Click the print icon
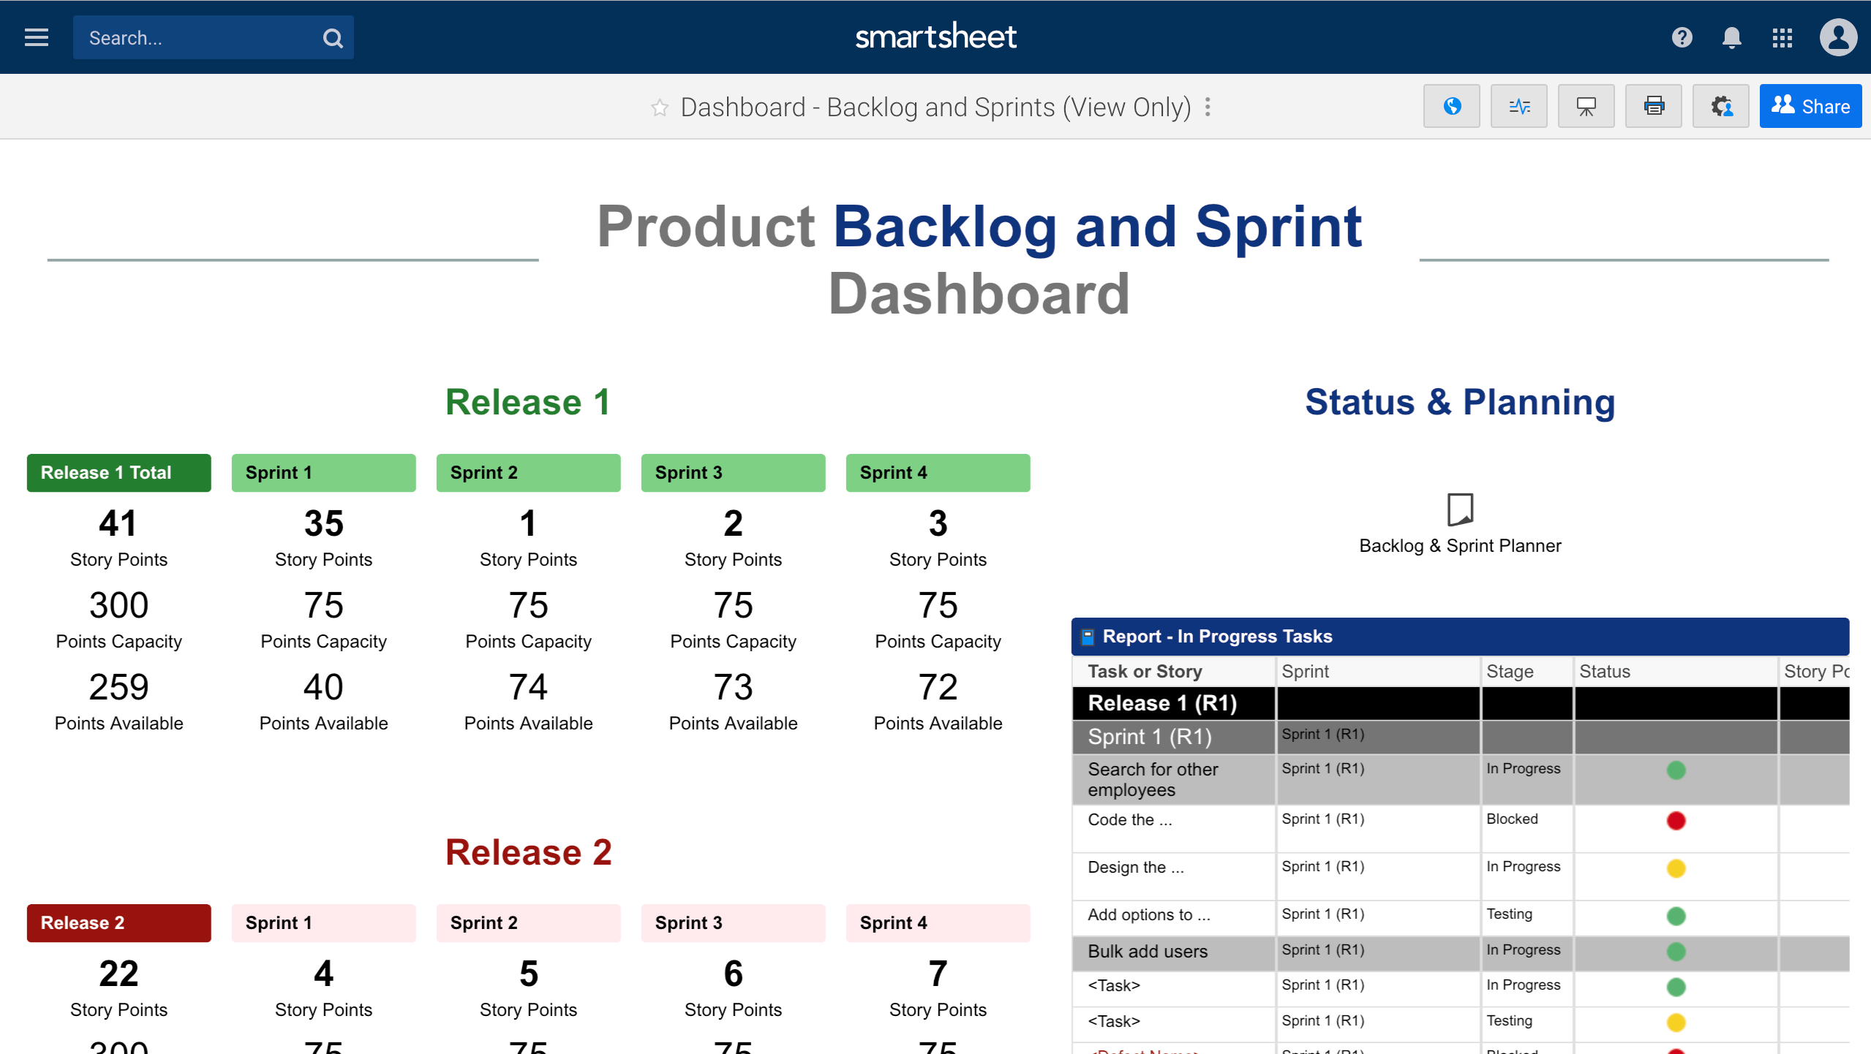Viewport: 1871px width, 1054px height. tap(1654, 107)
